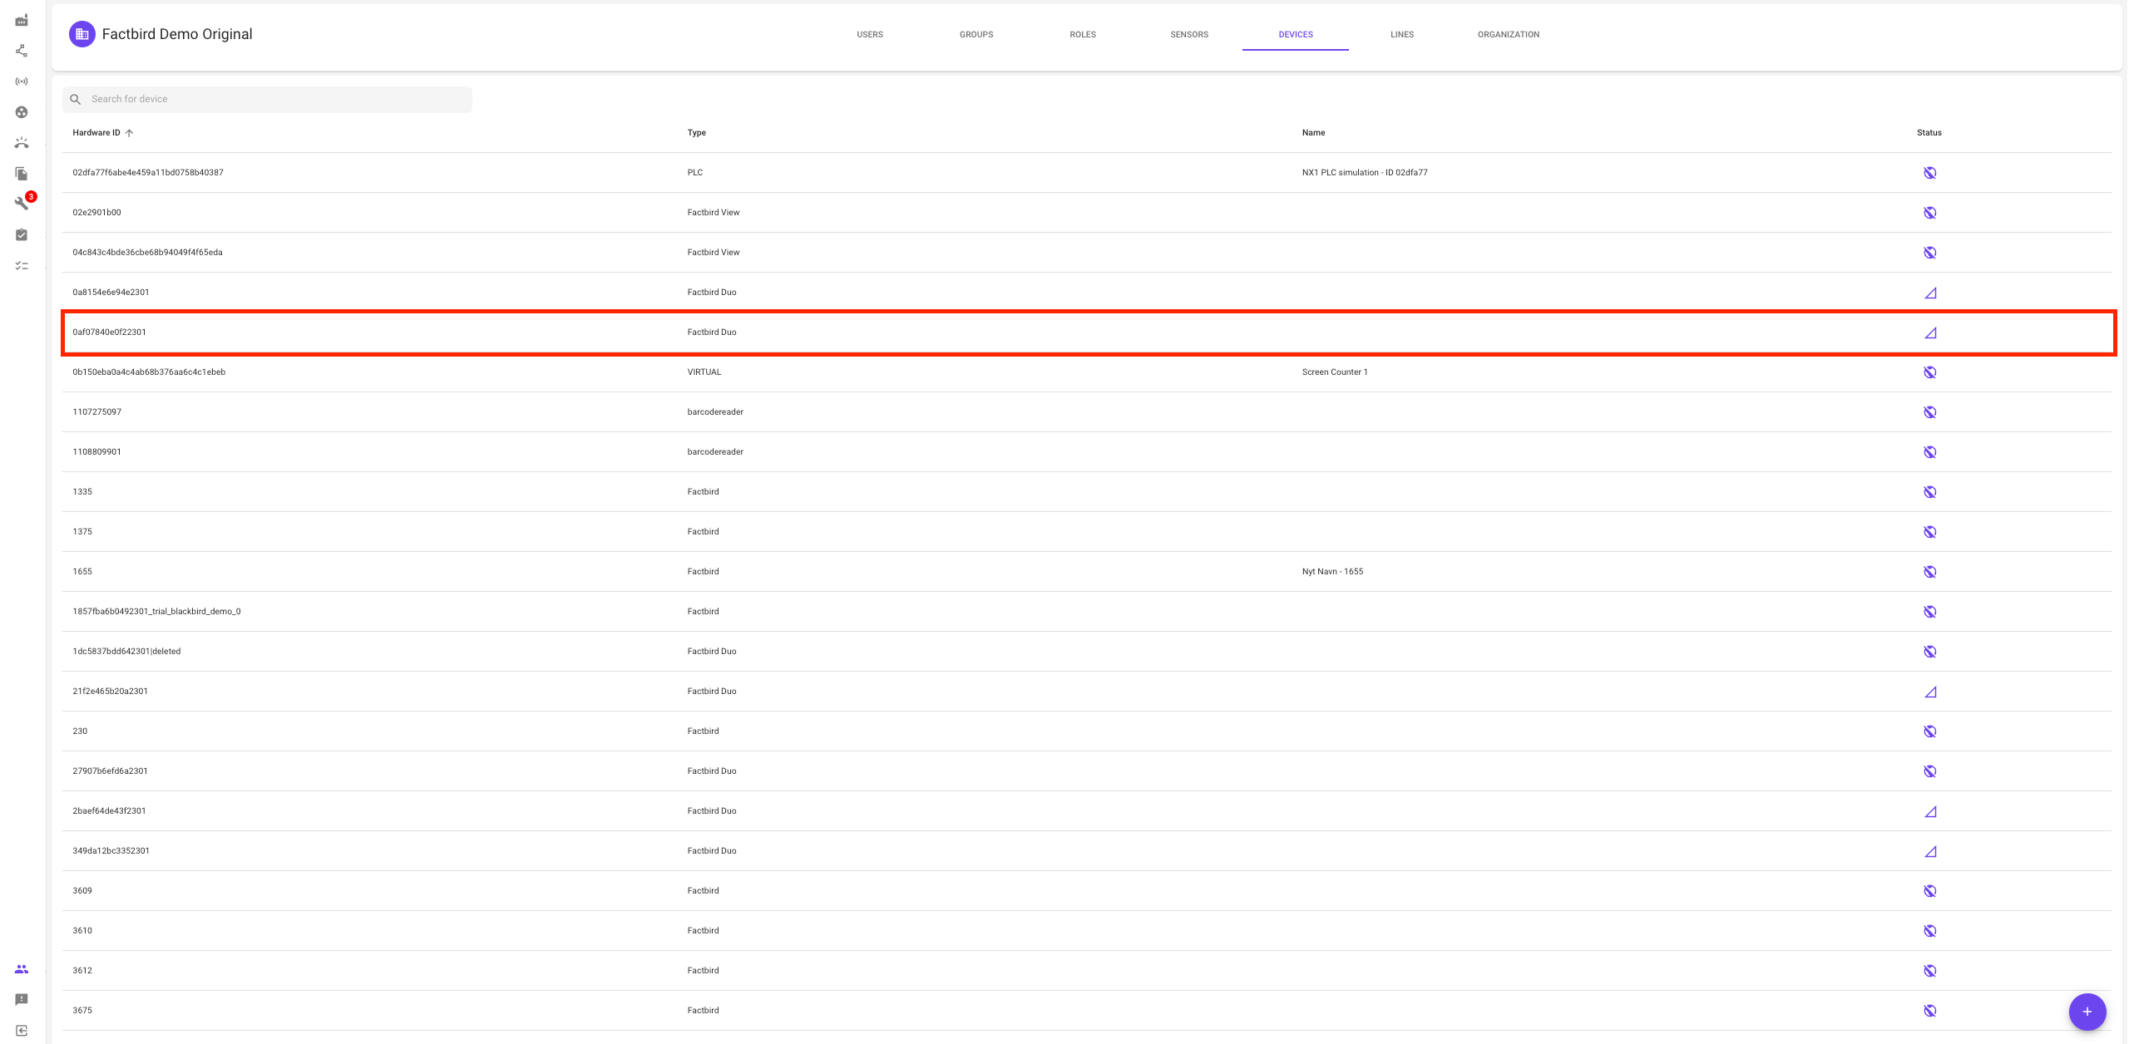The image size is (2134, 1044).
Task: Click the film reel circle sidebar icon
Action: point(22,112)
